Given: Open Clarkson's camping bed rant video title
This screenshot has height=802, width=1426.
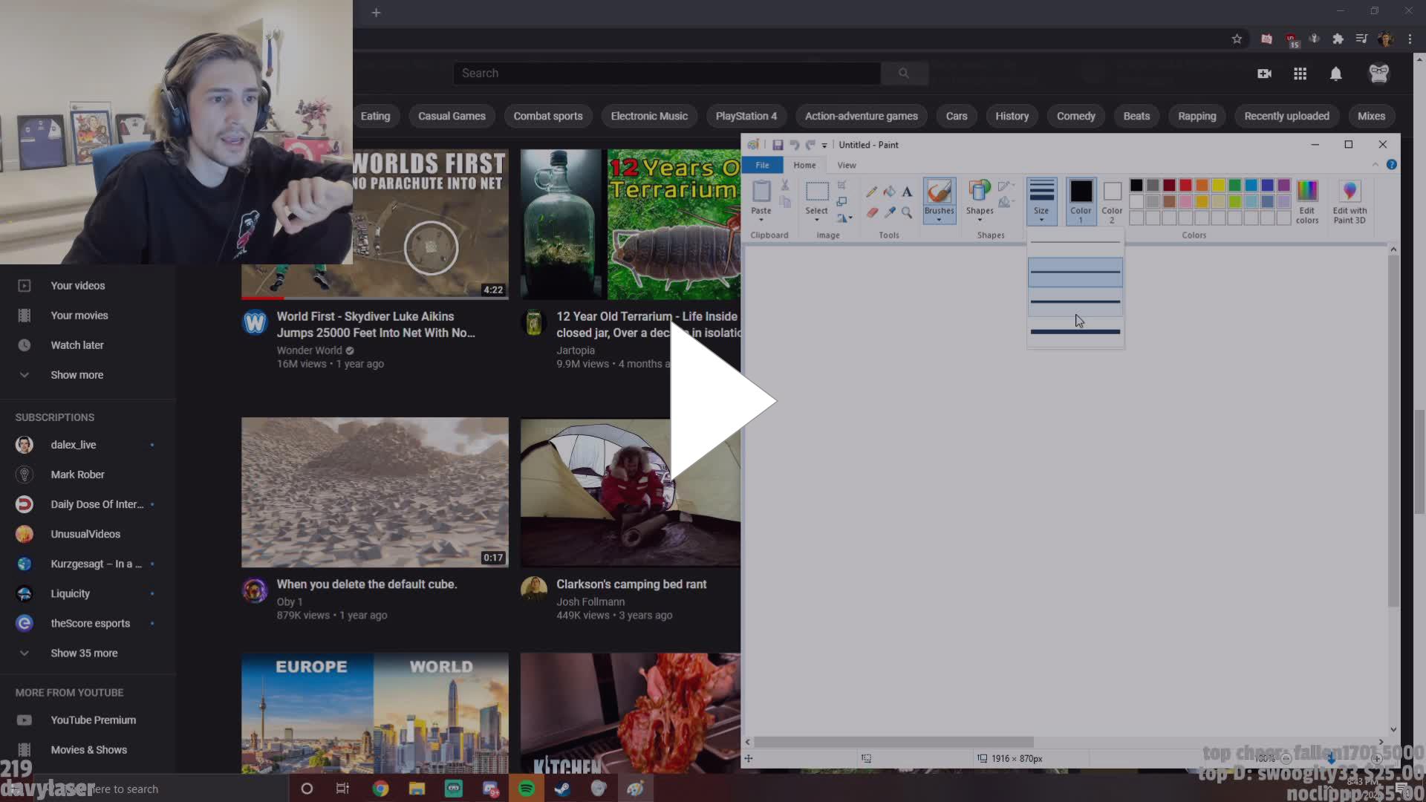Looking at the screenshot, I should [631, 584].
